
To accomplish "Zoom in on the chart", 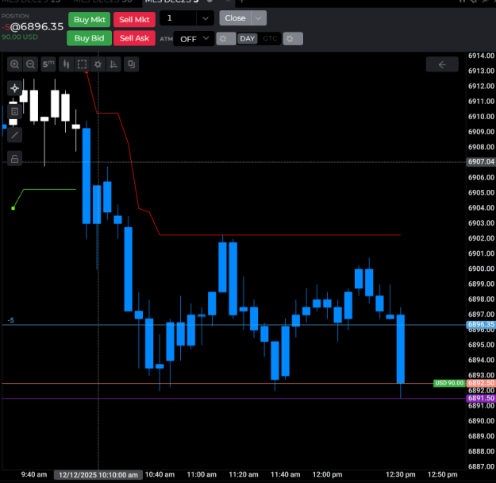I will click(14, 64).
